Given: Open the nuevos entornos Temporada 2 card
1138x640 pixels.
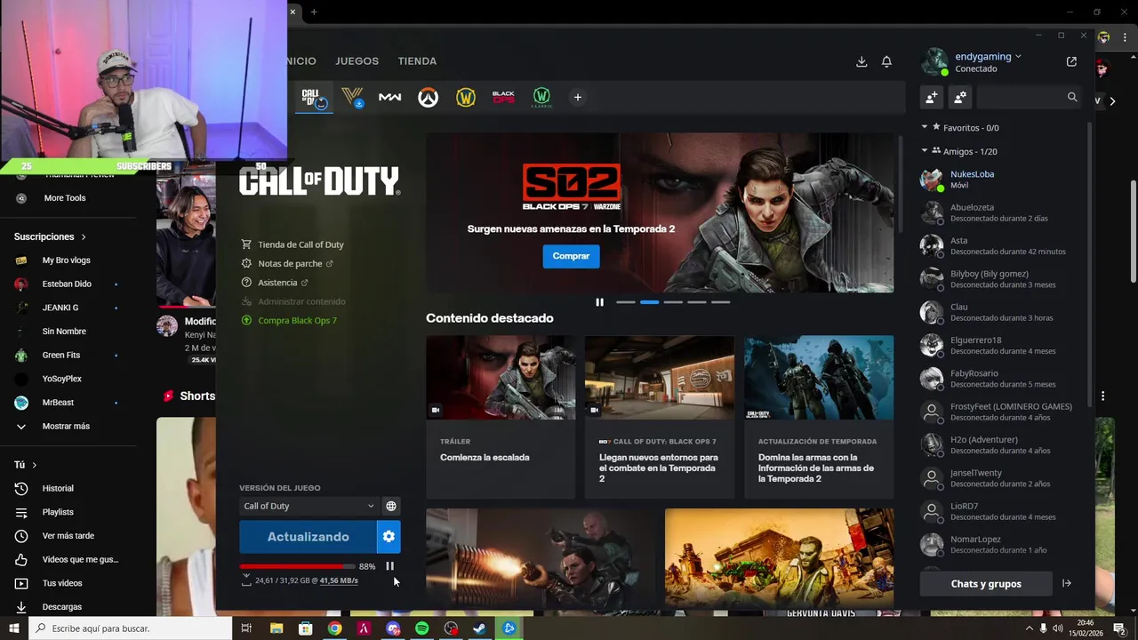Looking at the screenshot, I should pos(660,417).
